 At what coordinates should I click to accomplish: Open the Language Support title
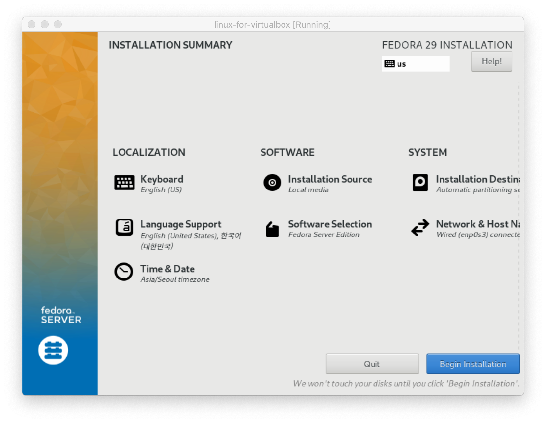click(181, 224)
